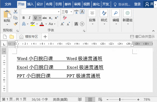Switch to 设计 Design tab

[x=40, y=4]
